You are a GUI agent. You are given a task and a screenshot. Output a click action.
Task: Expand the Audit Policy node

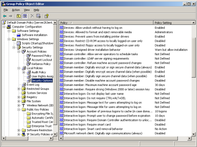point(24,72)
